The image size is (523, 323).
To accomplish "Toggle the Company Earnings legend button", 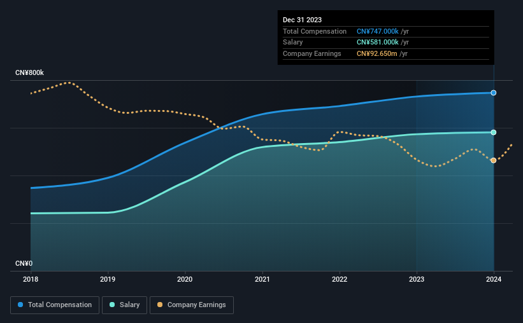I will 192,305.
